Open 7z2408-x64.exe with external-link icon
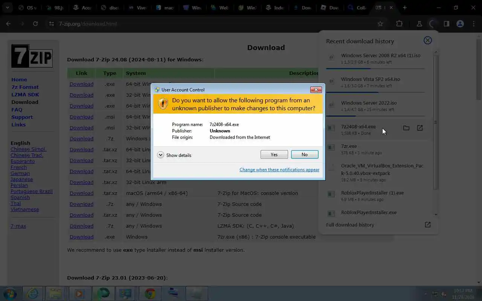Screen dimensions: 482x301 click(x=420, y=128)
